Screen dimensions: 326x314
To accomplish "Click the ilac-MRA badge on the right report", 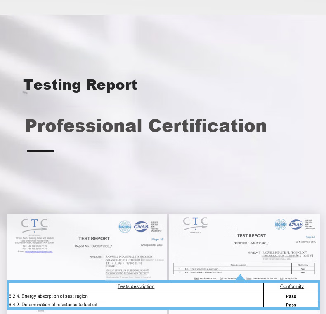I will click(x=281, y=224).
